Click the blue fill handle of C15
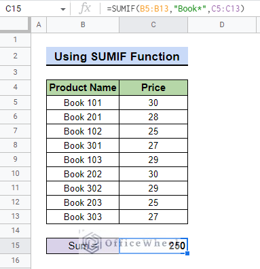Viewport: 260px width, 269px height. pos(187,253)
